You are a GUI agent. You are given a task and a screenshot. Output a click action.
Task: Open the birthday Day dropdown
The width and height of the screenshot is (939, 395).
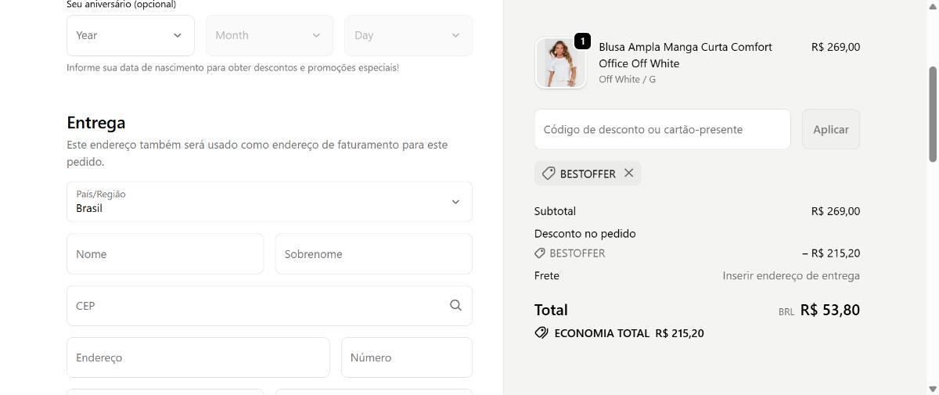(x=408, y=35)
